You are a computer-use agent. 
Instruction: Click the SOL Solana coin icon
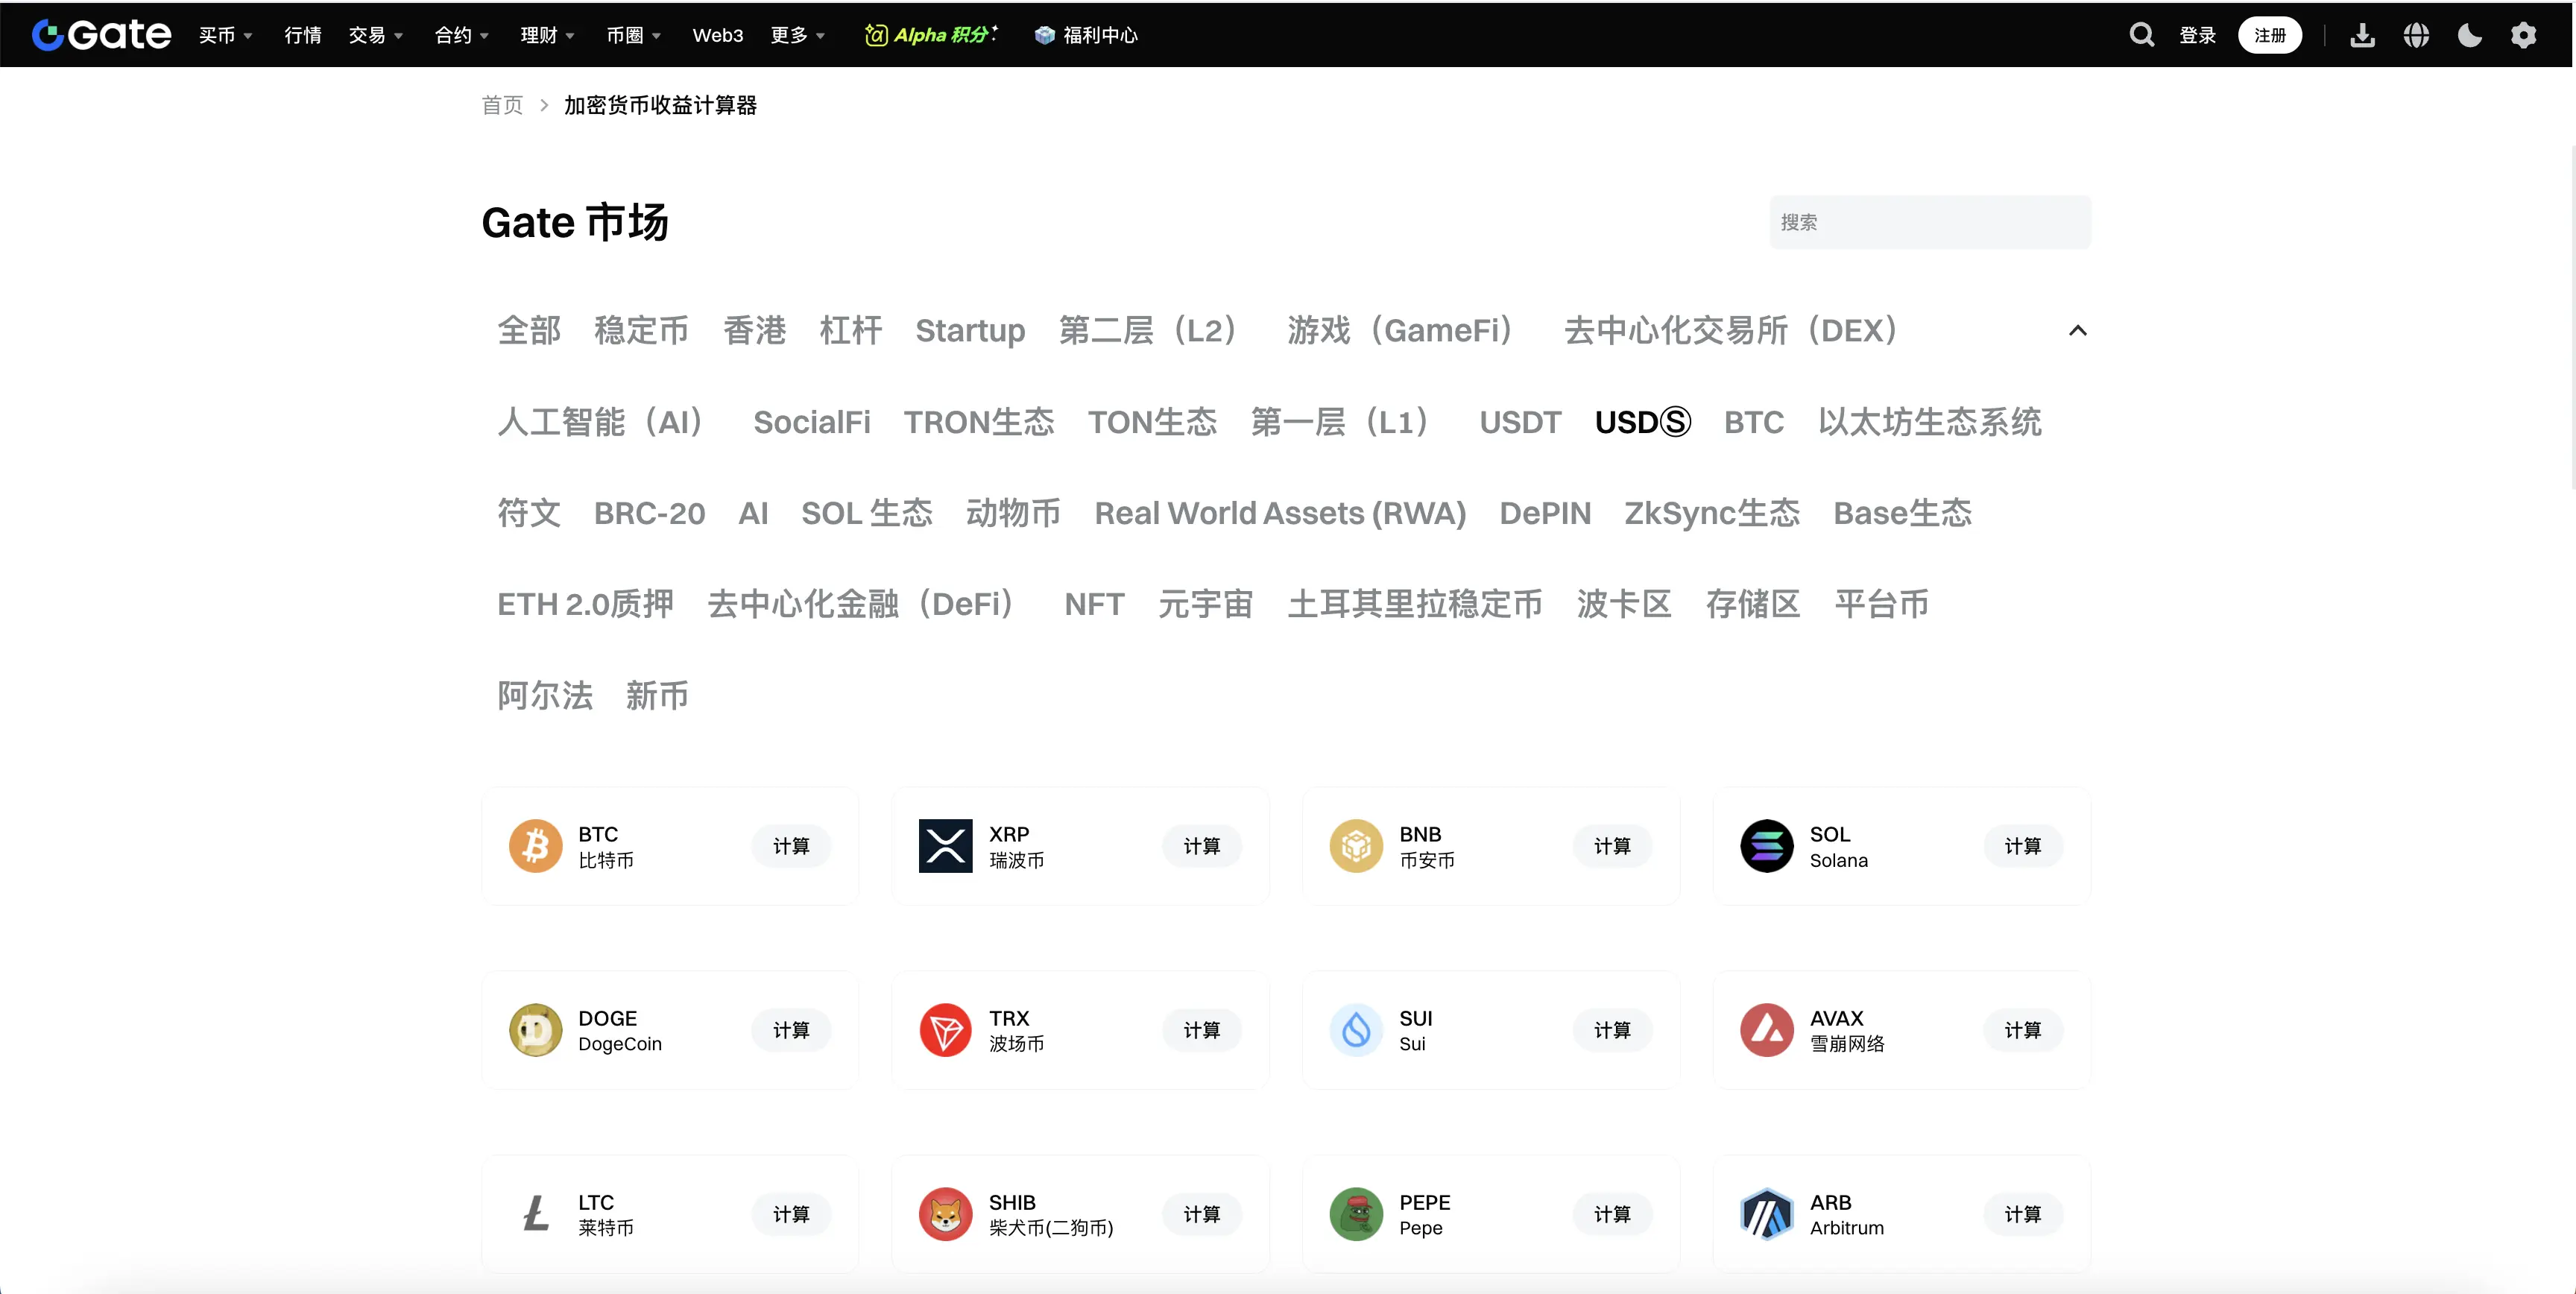(1766, 846)
